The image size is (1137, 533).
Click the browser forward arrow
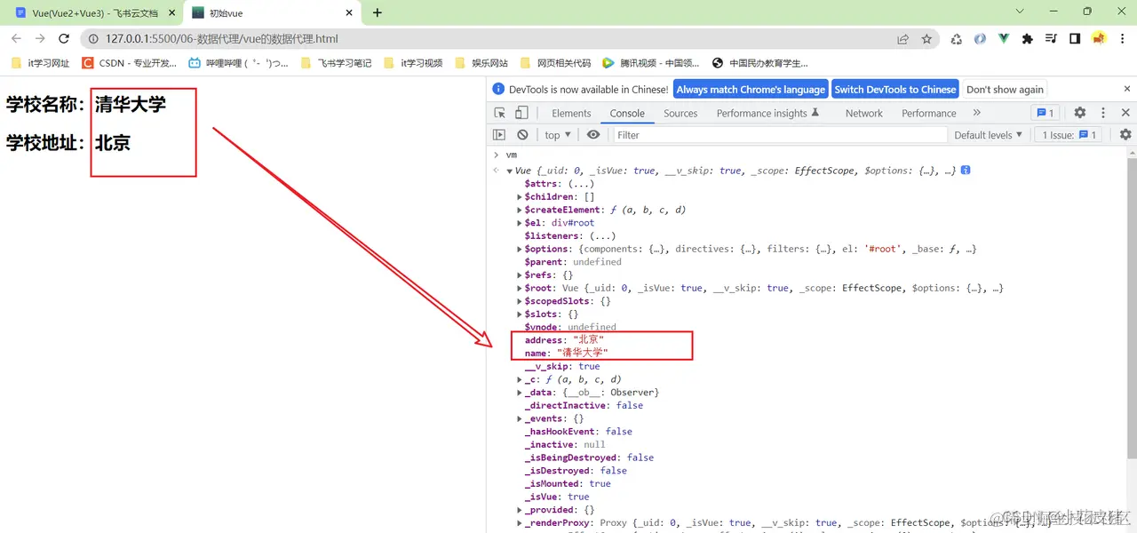coord(40,39)
